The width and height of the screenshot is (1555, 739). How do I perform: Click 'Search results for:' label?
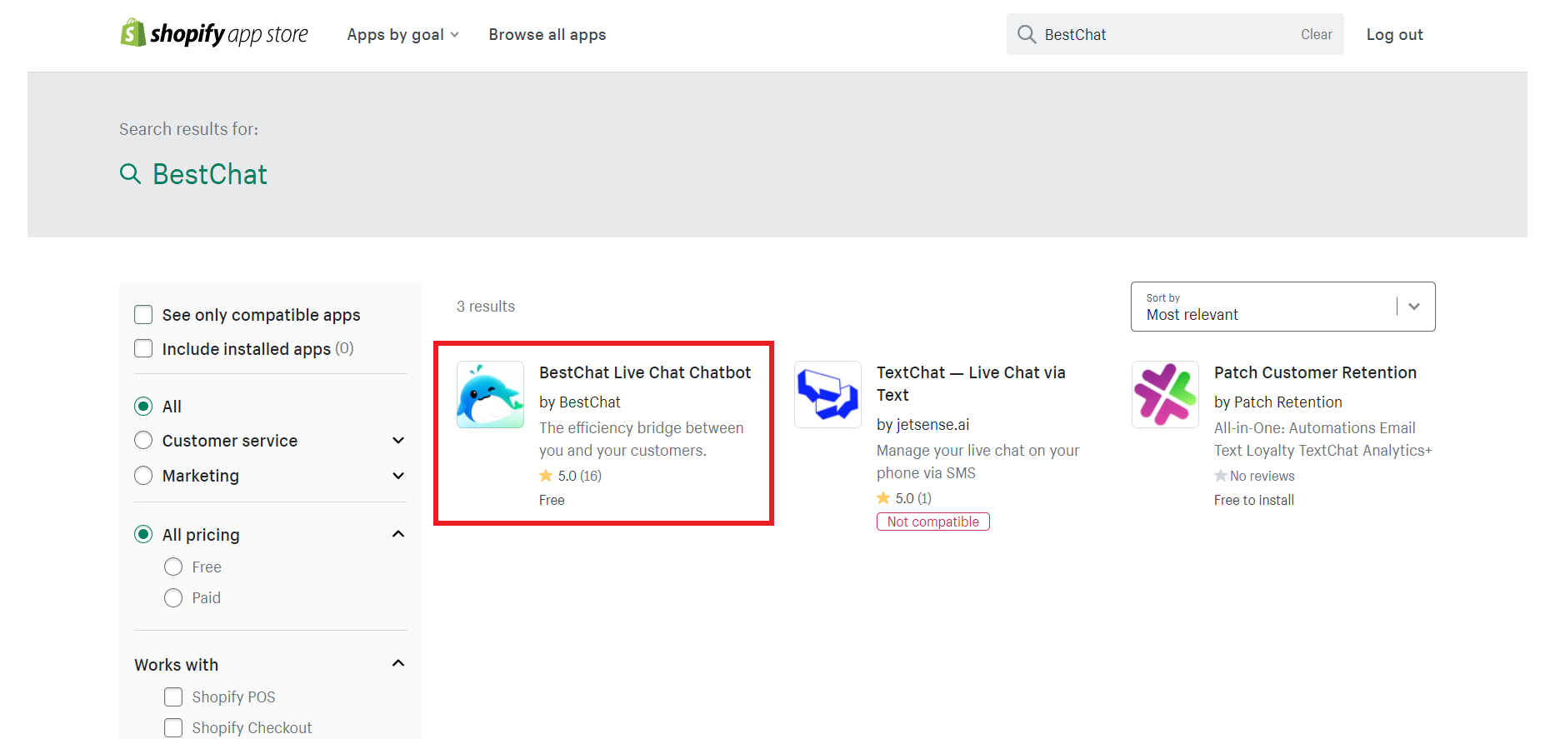188,129
